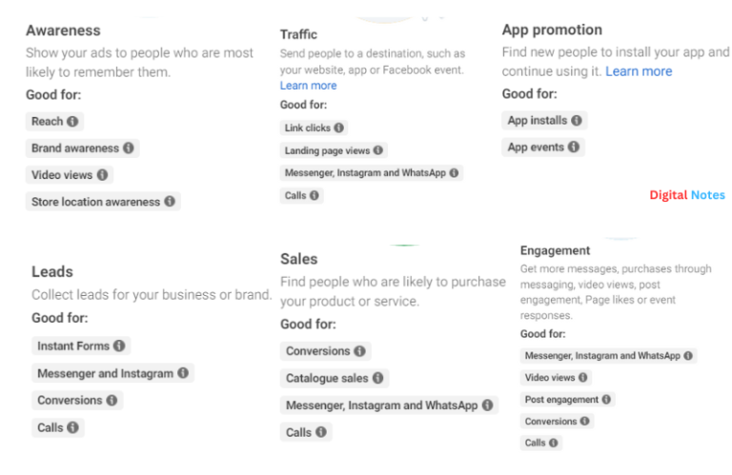Viewport: 732px width, 475px height.
Task: Open the Store location awareness info icon
Action: coord(170,201)
